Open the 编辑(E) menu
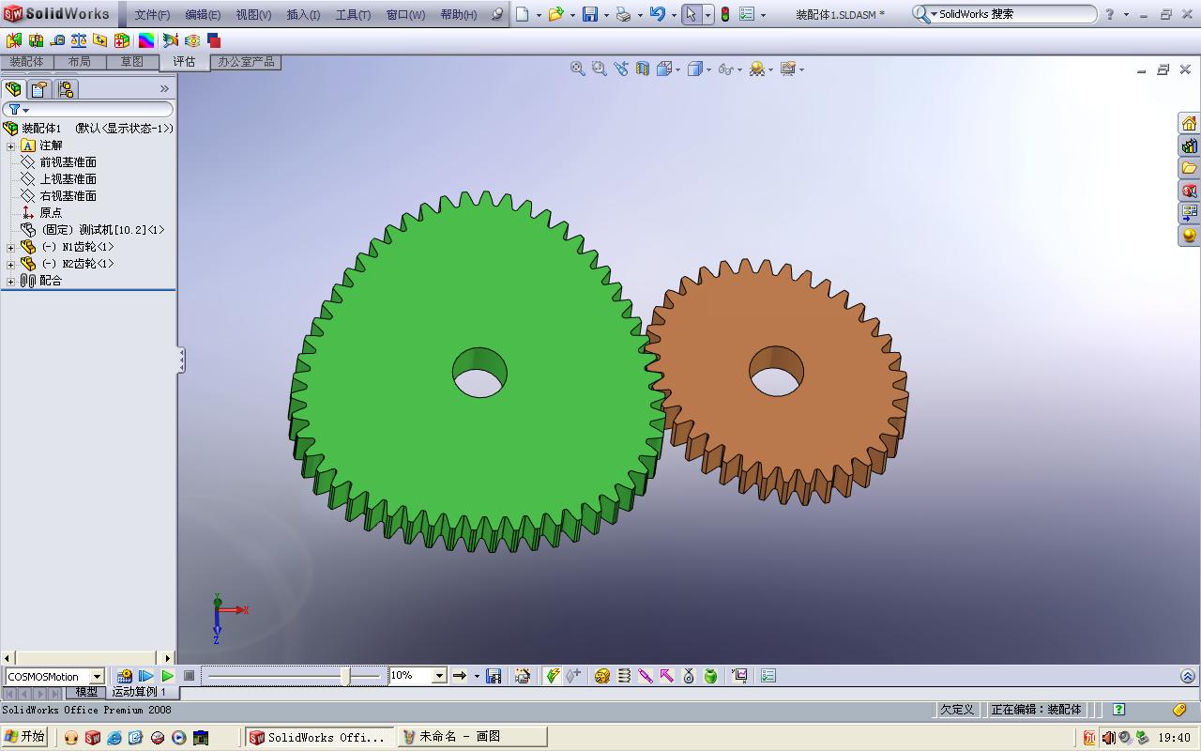This screenshot has height=751, width=1201. pos(203,14)
